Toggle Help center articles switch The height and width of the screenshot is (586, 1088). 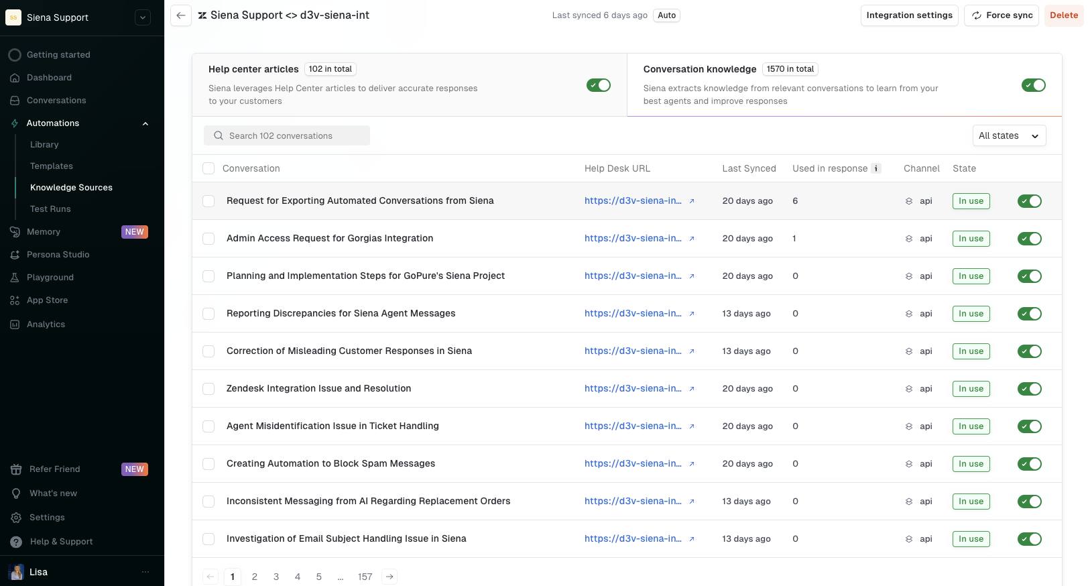[x=599, y=85]
